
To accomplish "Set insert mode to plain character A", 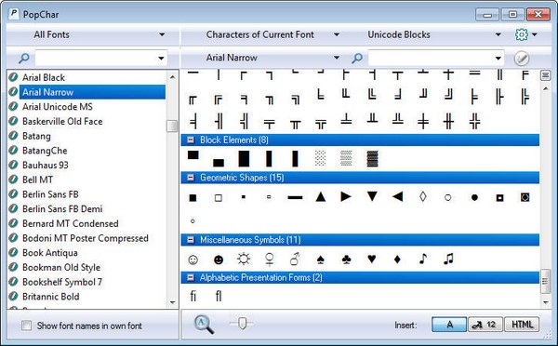I will (x=449, y=325).
